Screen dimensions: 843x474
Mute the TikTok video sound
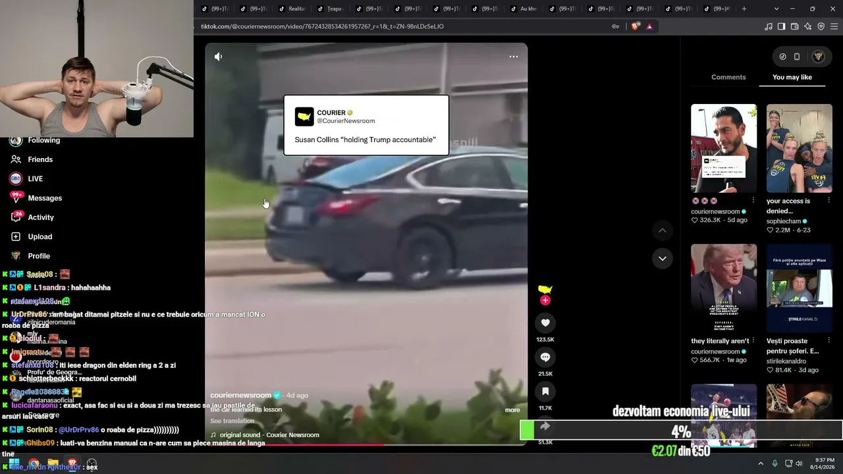coord(218,57)
